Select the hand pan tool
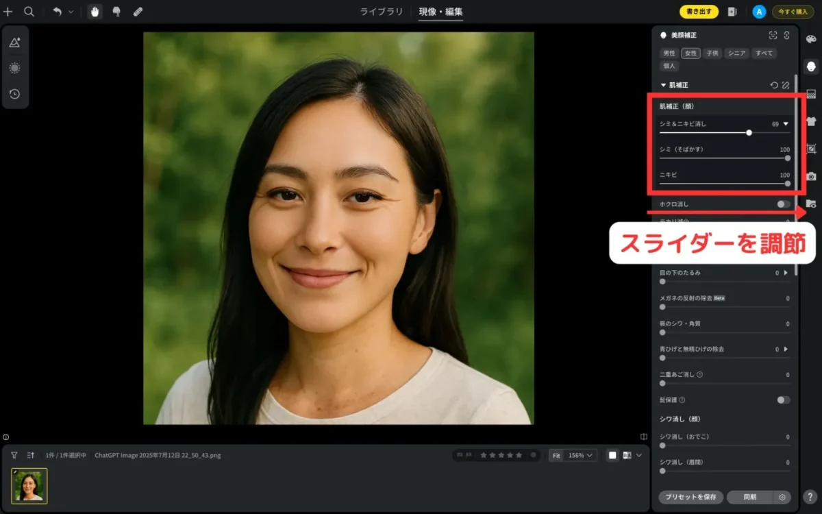Screen dimensions: 822x514 pos(95,12)
